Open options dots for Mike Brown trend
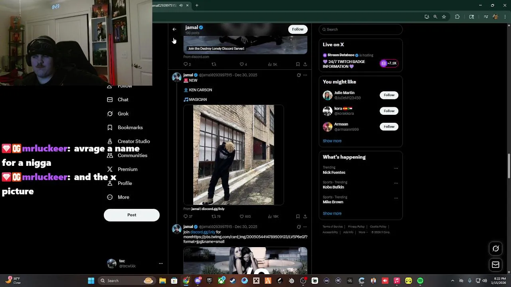The image size is (511, 287). coord(396,198)
